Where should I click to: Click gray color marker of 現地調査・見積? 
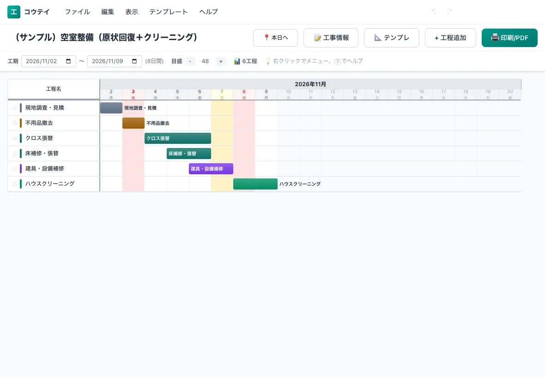point(21,108)
